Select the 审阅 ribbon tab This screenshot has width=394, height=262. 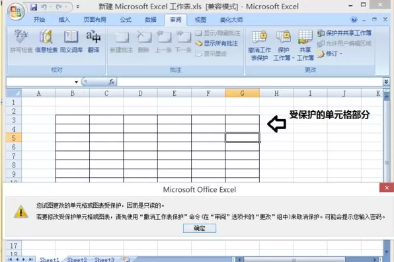[x=176, y=20]
